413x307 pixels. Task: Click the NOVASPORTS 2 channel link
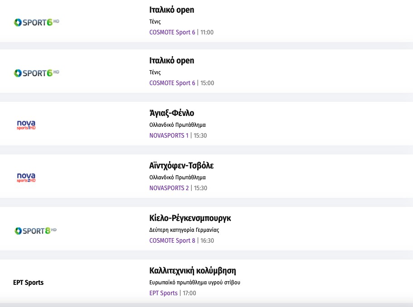click(x=169, y=188)
